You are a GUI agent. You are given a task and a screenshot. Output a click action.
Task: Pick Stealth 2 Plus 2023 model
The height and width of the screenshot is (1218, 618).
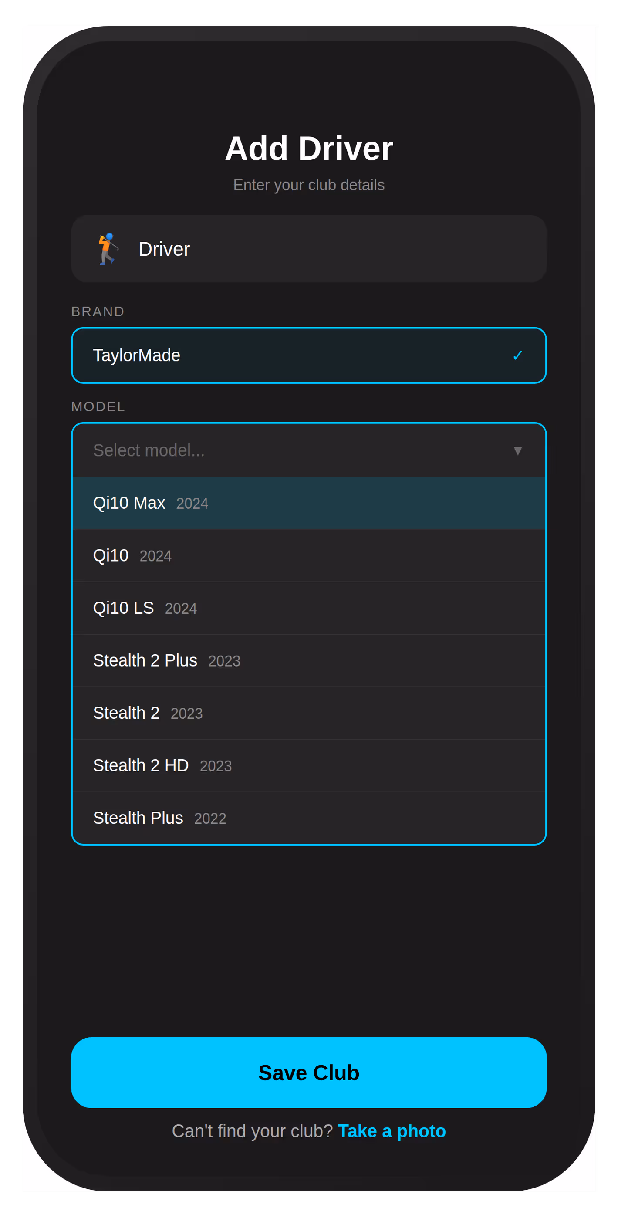tap(309, 660)
